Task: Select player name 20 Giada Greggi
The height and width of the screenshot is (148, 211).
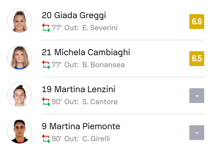Action: 74,15
